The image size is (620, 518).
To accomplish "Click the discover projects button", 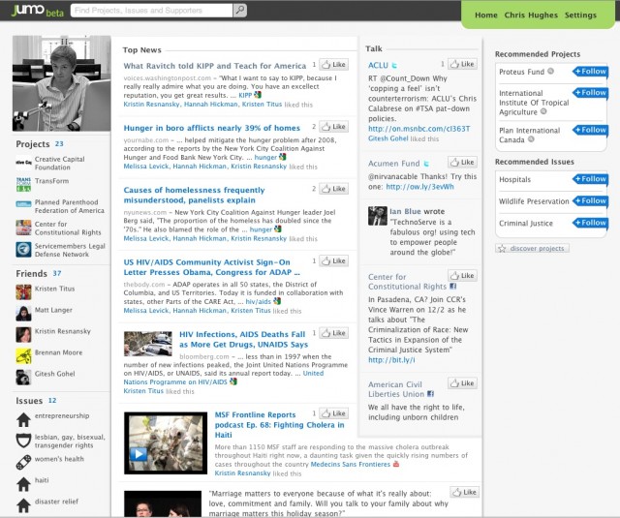I will [532, 249].
